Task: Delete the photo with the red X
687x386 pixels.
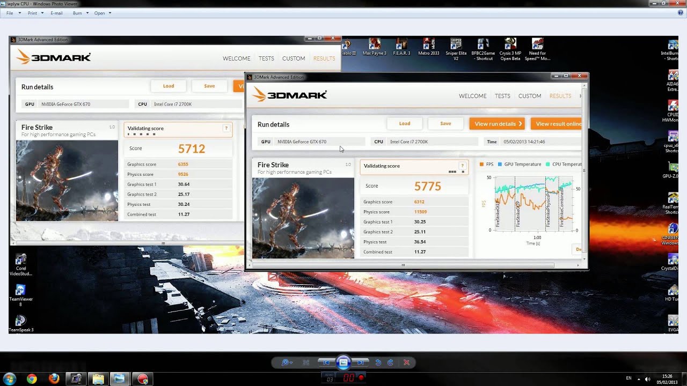Action: 406,362
